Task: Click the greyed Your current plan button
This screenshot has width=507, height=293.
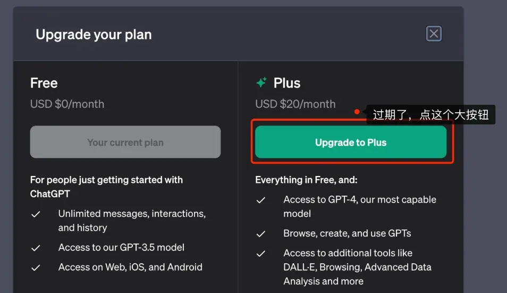Action: (x=125, y=142)
